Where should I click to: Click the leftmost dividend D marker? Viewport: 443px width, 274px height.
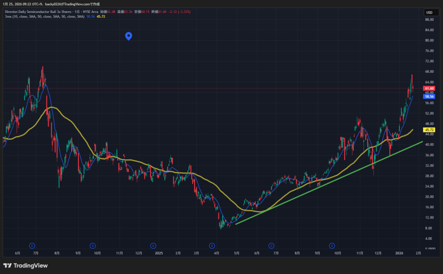pyautogui.click(x=32, y=245)
